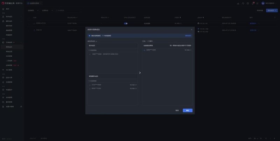Open the first type filter dropdown
Screen dimensions: 280x141
(33, 10)
